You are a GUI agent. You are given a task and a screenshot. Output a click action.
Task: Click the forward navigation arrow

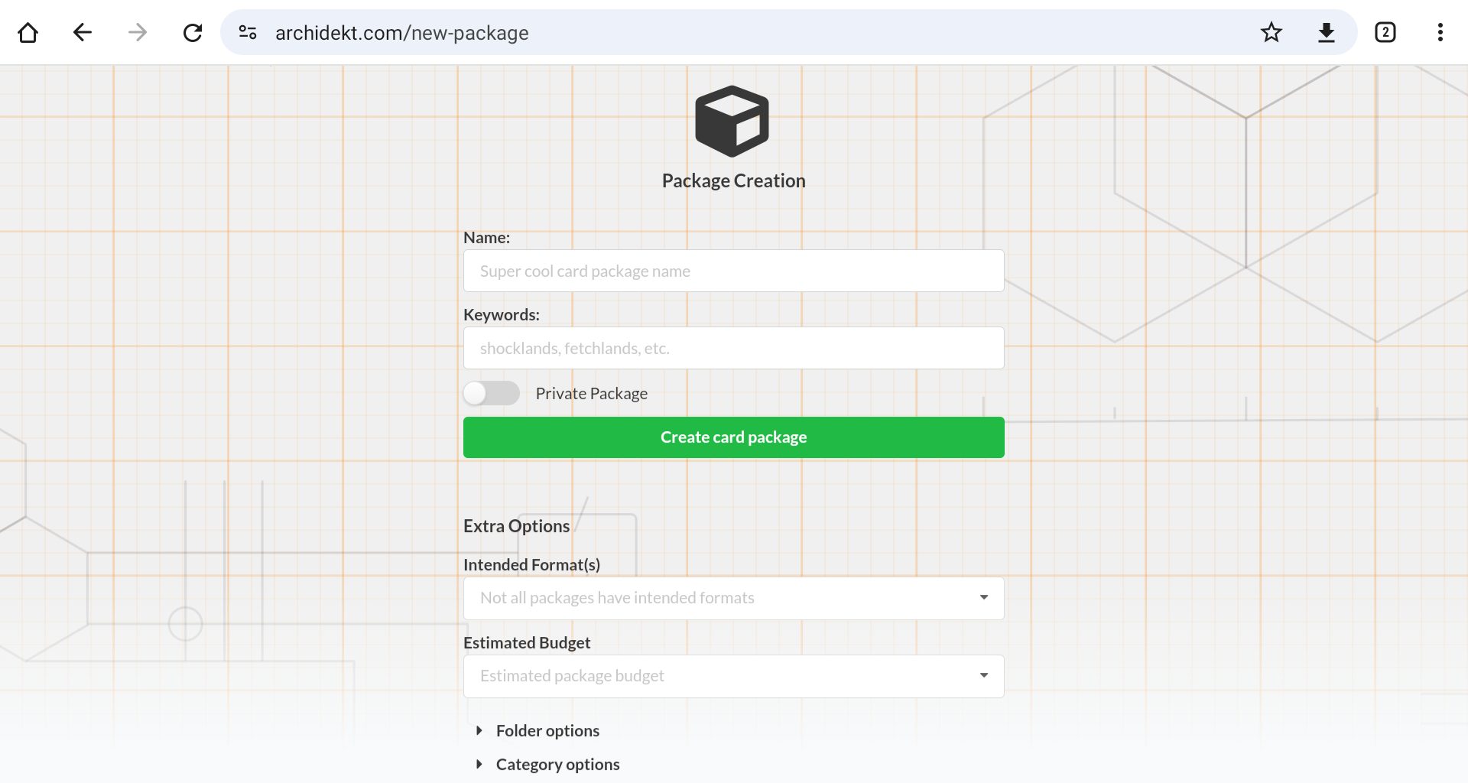pos(138,32)
